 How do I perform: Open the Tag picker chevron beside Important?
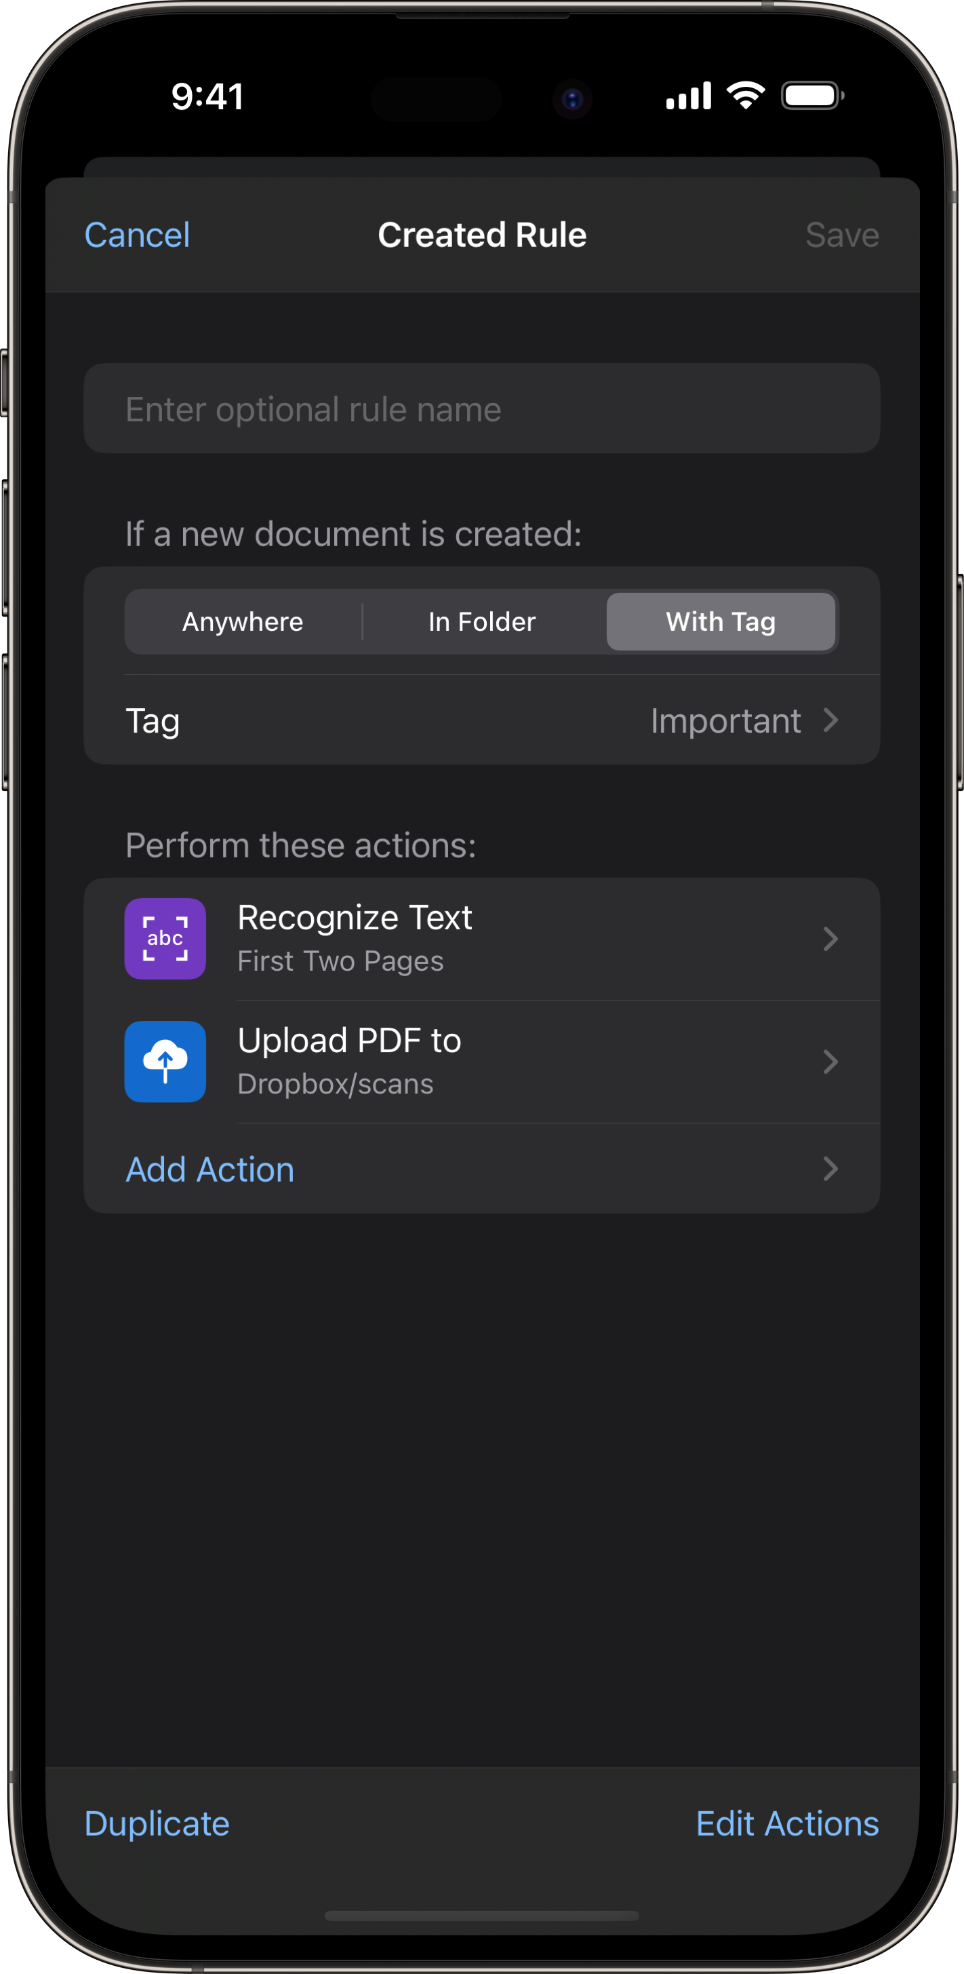click(x=830, y=720)
